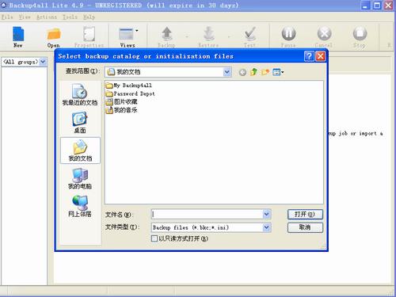The image size is (396, 297).
Task: Expand the 文件类型 Backup files dropdown
Action: pos(267,227)
